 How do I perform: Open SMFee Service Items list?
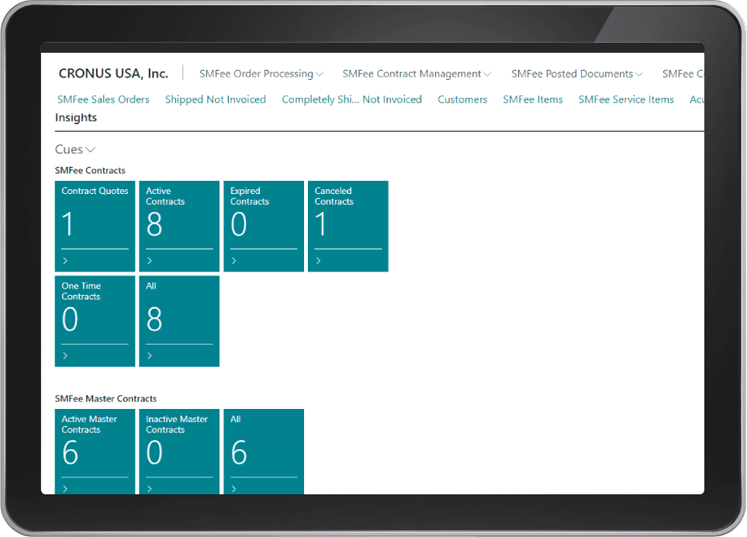click(626, 99)
